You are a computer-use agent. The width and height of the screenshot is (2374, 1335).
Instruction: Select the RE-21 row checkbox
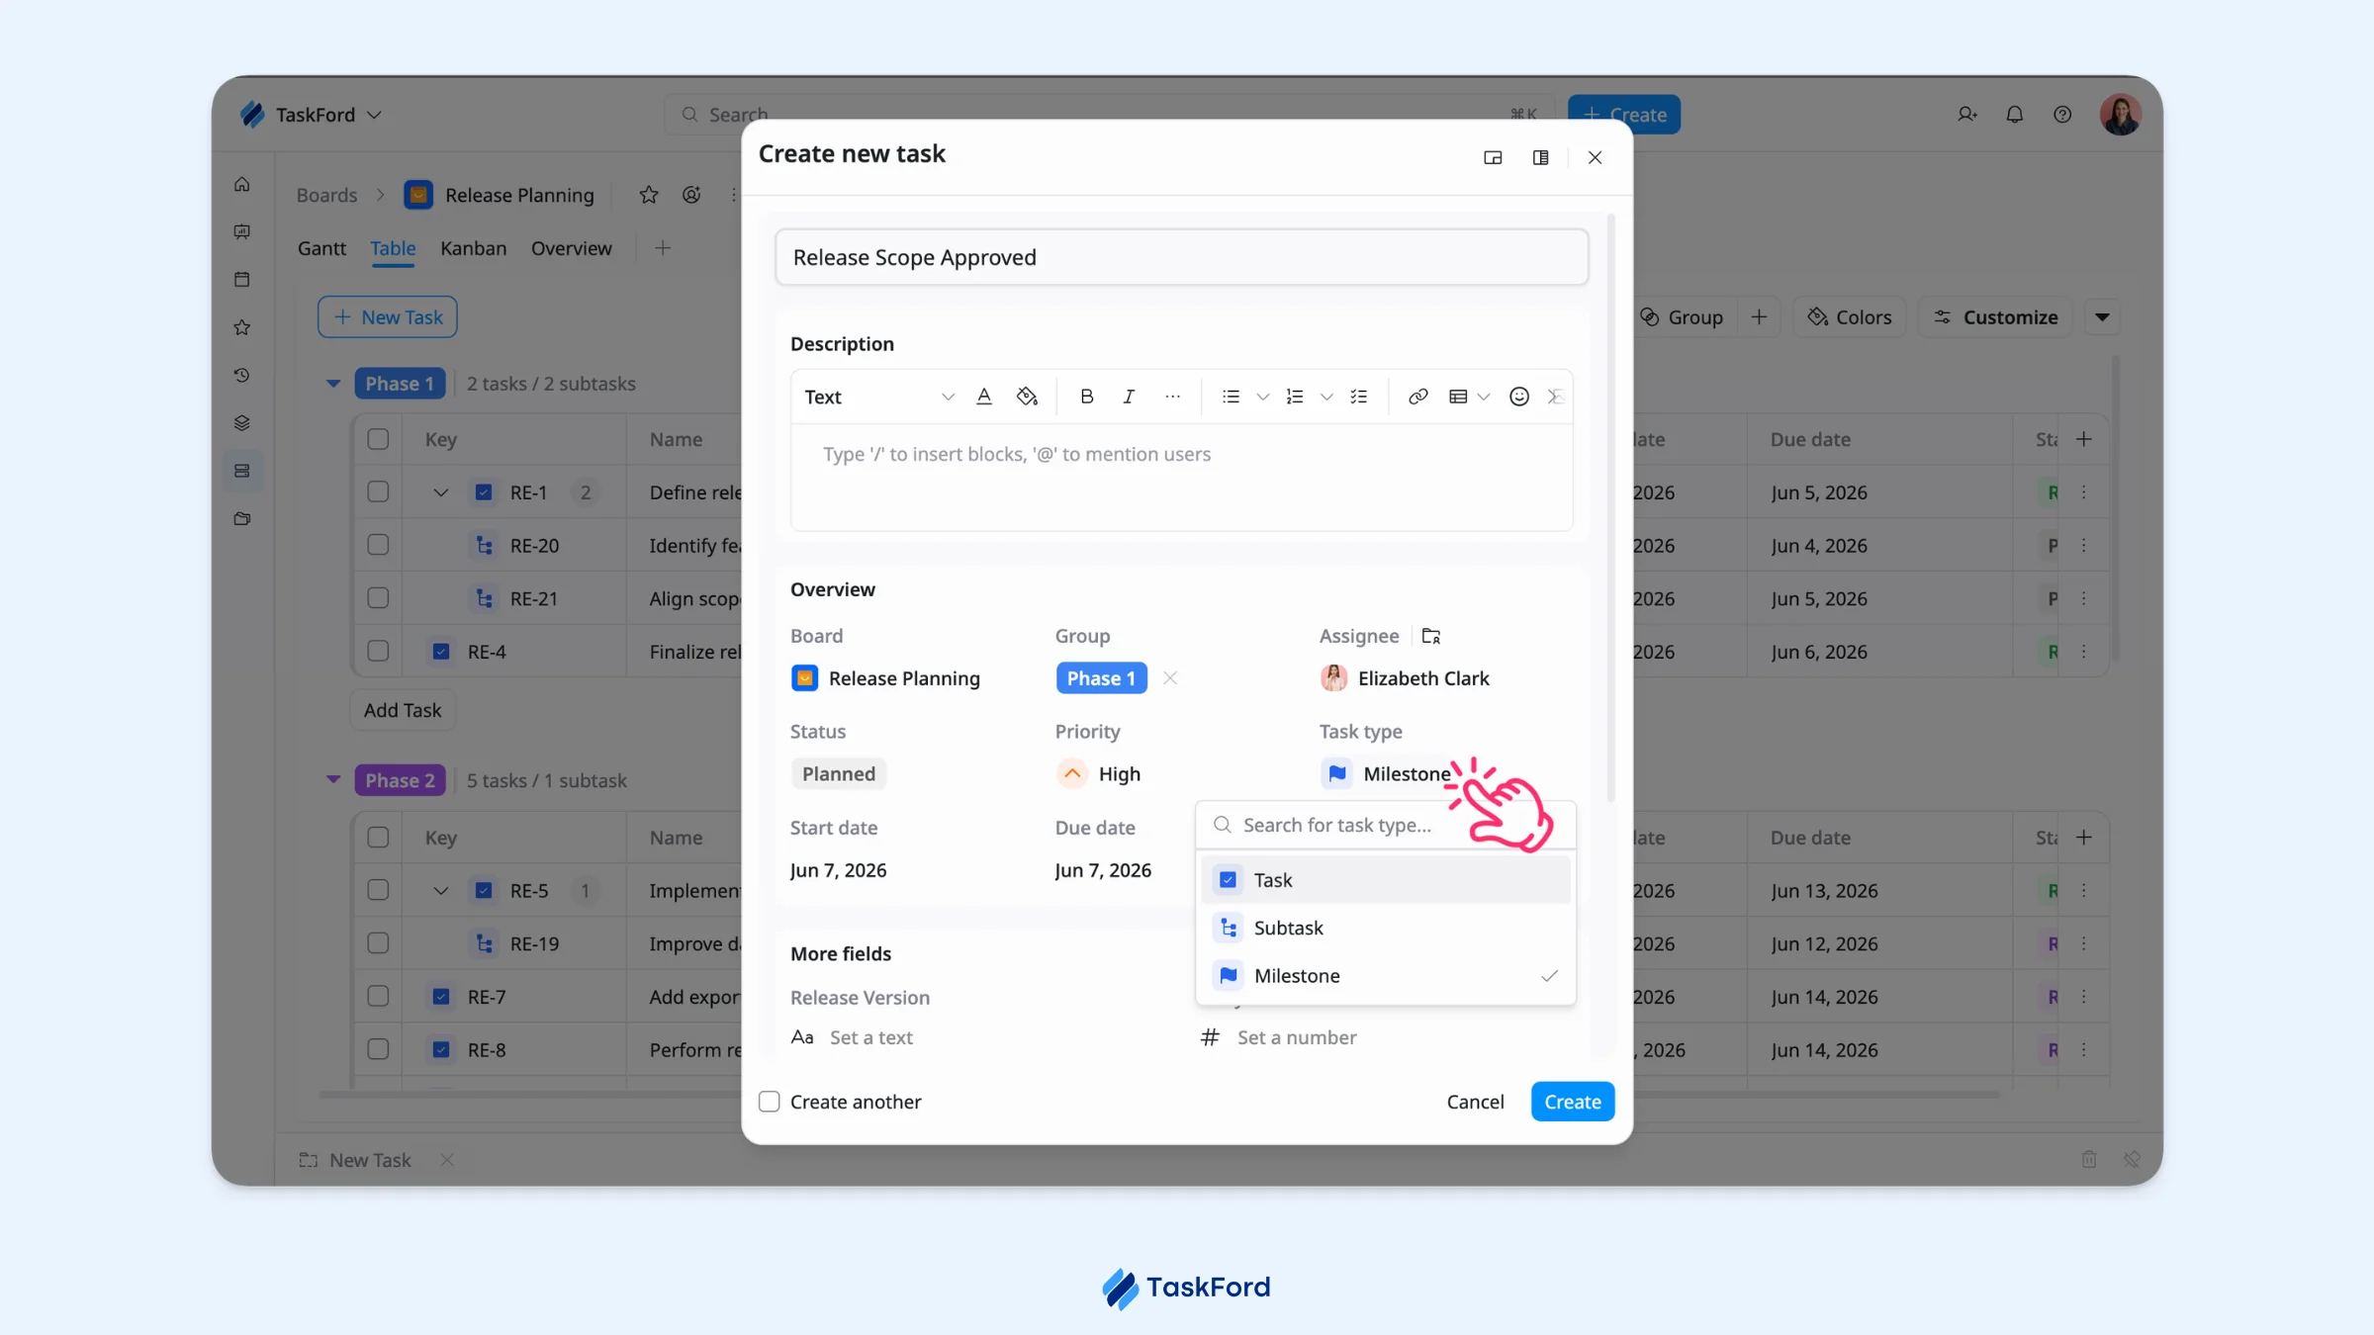378,598
